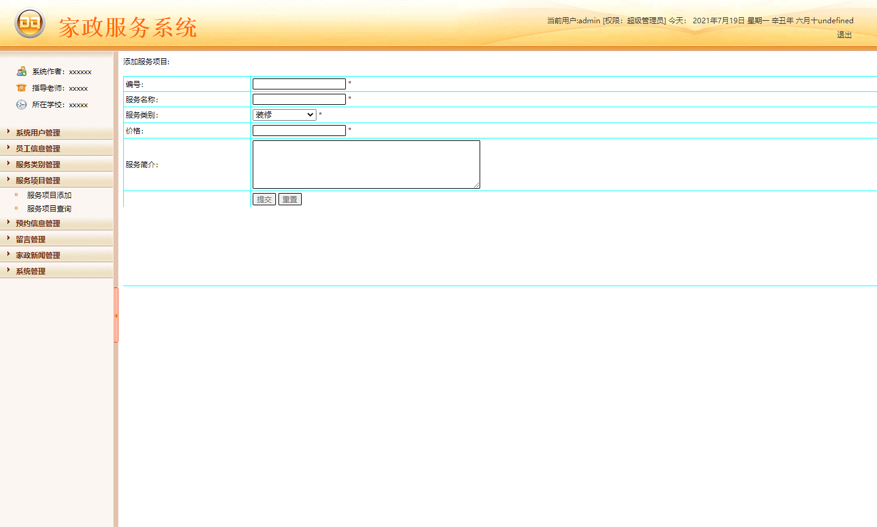The image size is (877, 527).
Task: Open the 服务类别 dropdown showing 装修
Action: click(x=284, y=115)
